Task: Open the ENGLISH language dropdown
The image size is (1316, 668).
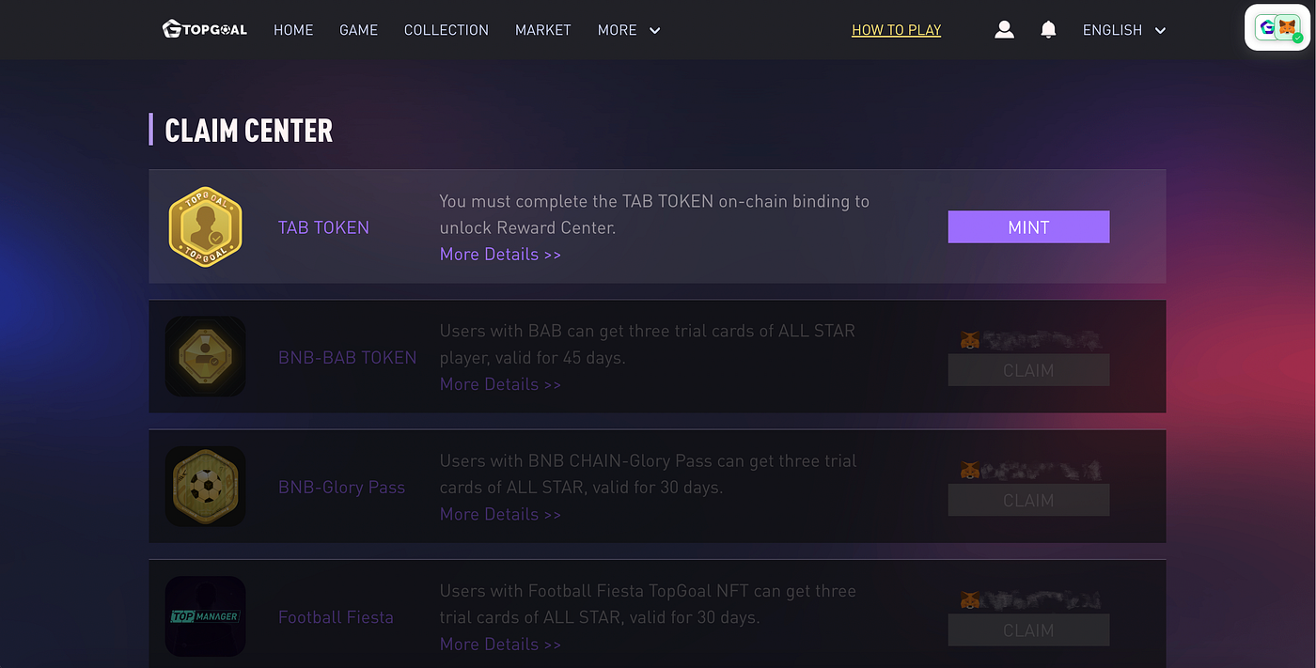Action: 1124,30
